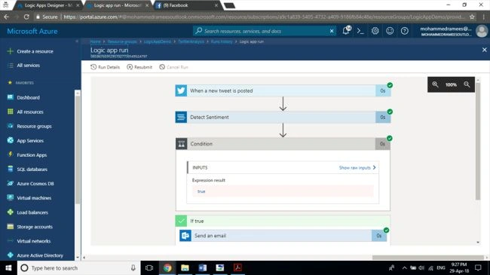Click the sidebar vertical scrollbar
The height and width of the screenshot is (275, 490).
pos(78,150)
